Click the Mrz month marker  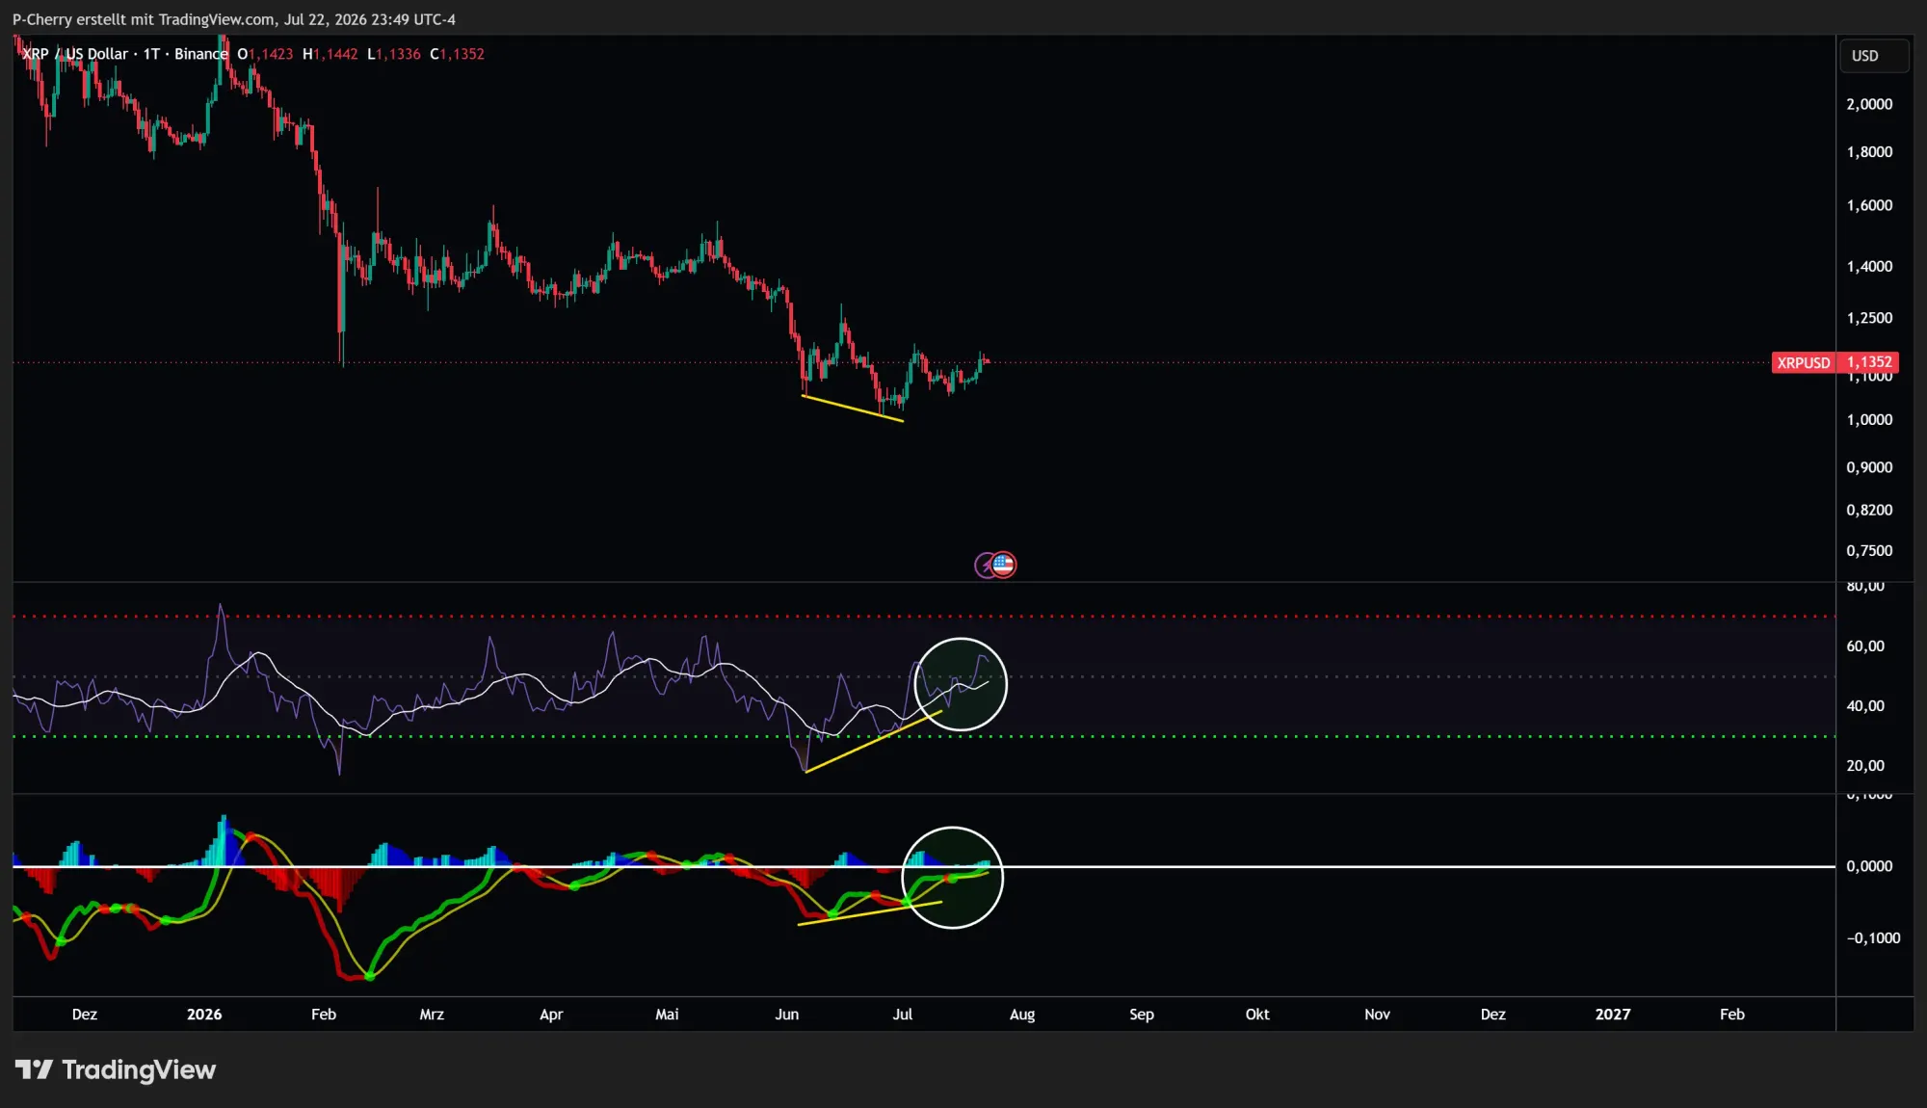[432, 1015]
